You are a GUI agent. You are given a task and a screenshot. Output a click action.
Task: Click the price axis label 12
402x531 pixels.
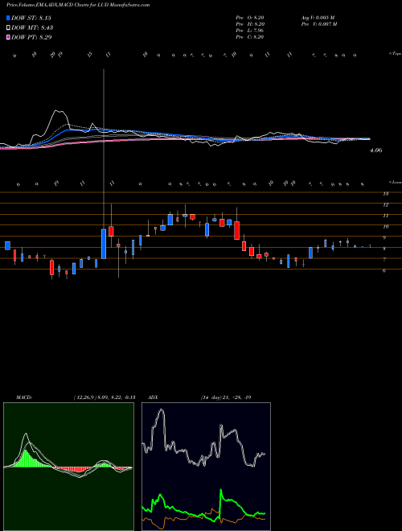point(385,205)
